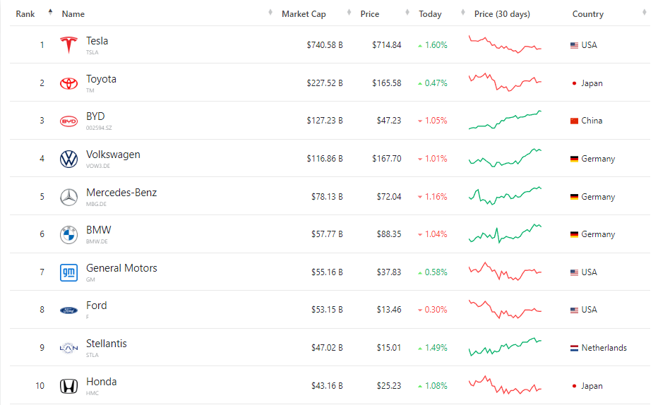658x405 pixels.
Task: Sort by Price column header
Action: [370, 14]
